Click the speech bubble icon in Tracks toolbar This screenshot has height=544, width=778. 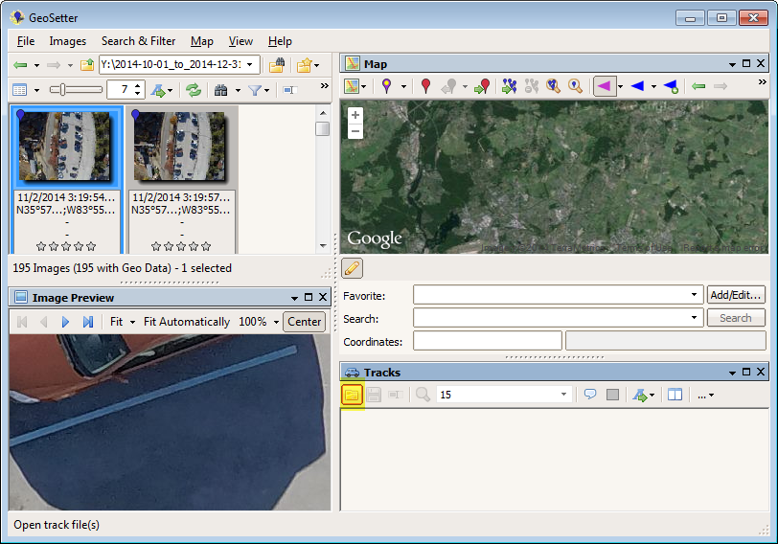click(x=590, y=395)
